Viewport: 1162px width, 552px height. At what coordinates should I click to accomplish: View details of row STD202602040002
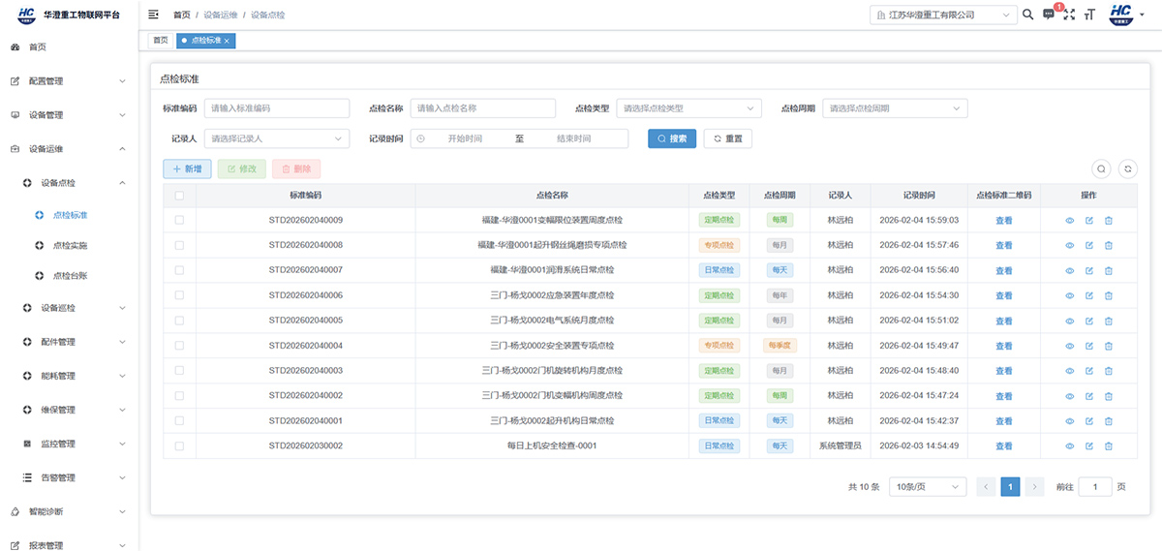coord(1070,396)
